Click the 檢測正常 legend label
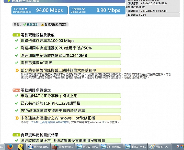The width and height of the screenshot is (184, 150). 32,25
